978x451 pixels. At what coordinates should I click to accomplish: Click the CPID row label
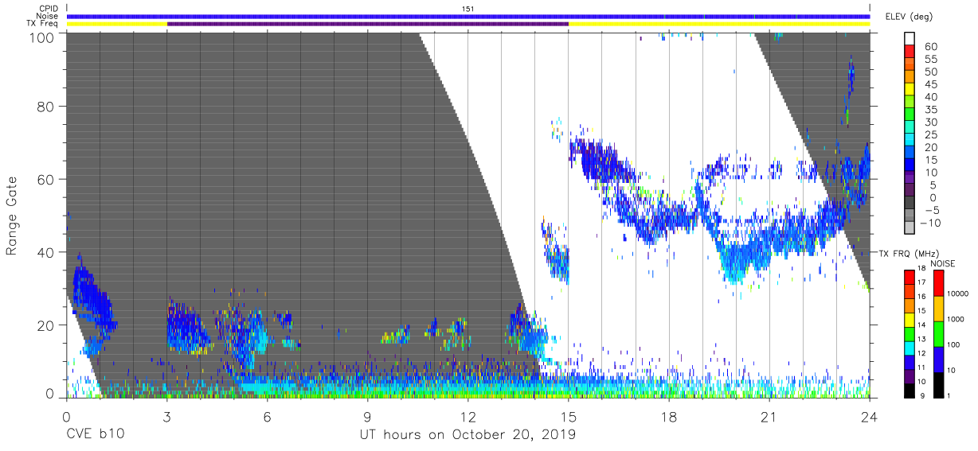(48, 9)
